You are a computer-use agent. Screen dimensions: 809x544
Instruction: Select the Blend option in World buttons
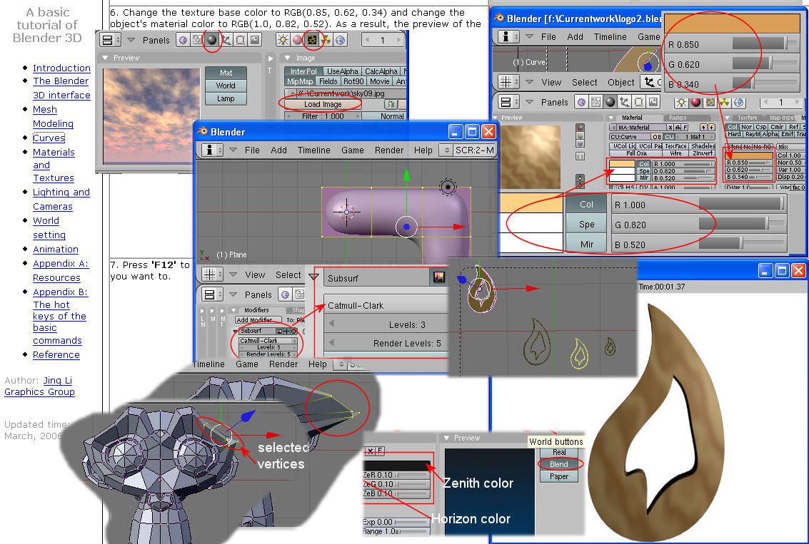[x=559, y=464]
